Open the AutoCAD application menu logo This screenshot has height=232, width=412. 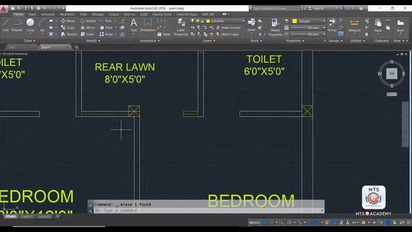point(3,8)
